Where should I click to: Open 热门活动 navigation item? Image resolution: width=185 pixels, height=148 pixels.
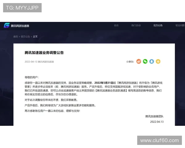pyautogui.click(x=136, y=25)
